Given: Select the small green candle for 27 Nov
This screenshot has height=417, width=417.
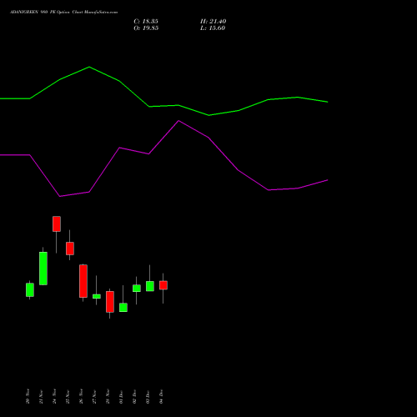Looking at the screenshot, I should tap(97, 296).
